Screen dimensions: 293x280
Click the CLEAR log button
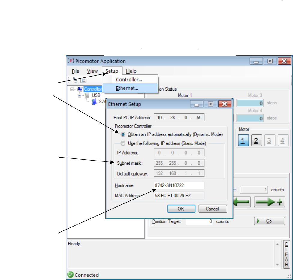coord(286,254)
